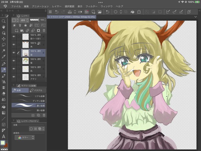The width and height of the screenshot is (201, 151).
Task: Toggle visibility of 顔パーツ塗り layer
Action: (14, 37)
